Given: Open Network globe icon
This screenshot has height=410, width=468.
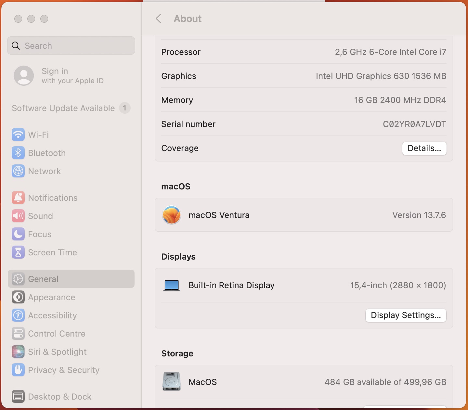Looking at the screenshot, I should (x=18, y=171).
